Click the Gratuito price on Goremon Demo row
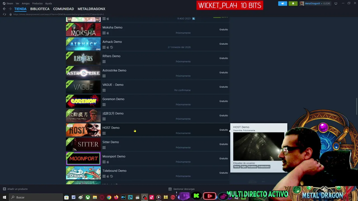Image resolution: width=358 pixels, height=201 pixels. [223, 101]
